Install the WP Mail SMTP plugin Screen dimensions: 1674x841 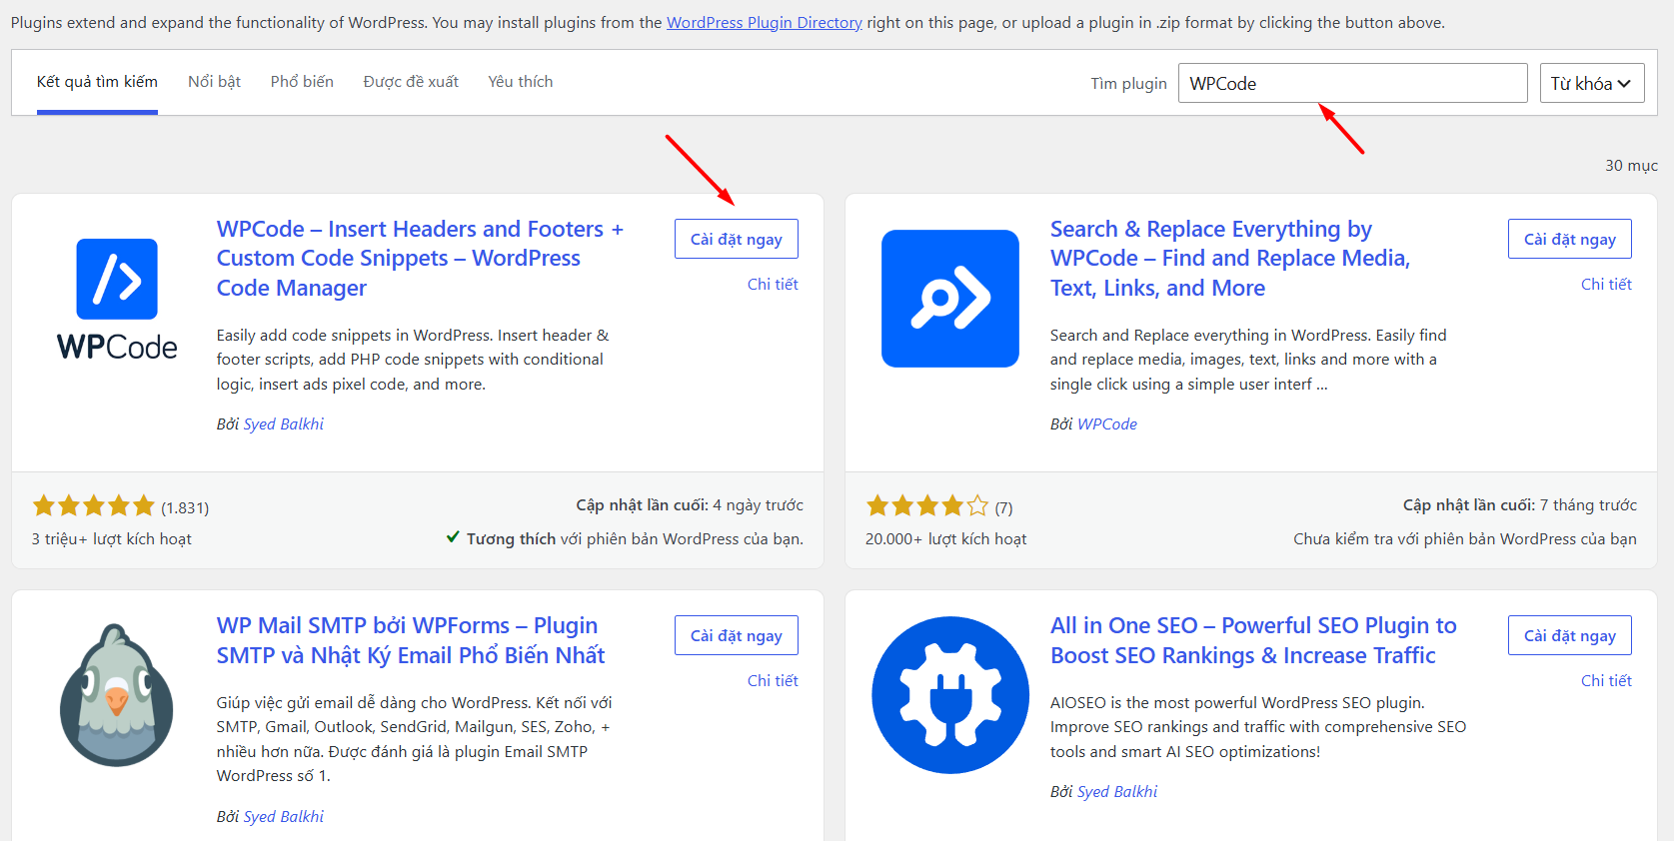pos(736,635)
